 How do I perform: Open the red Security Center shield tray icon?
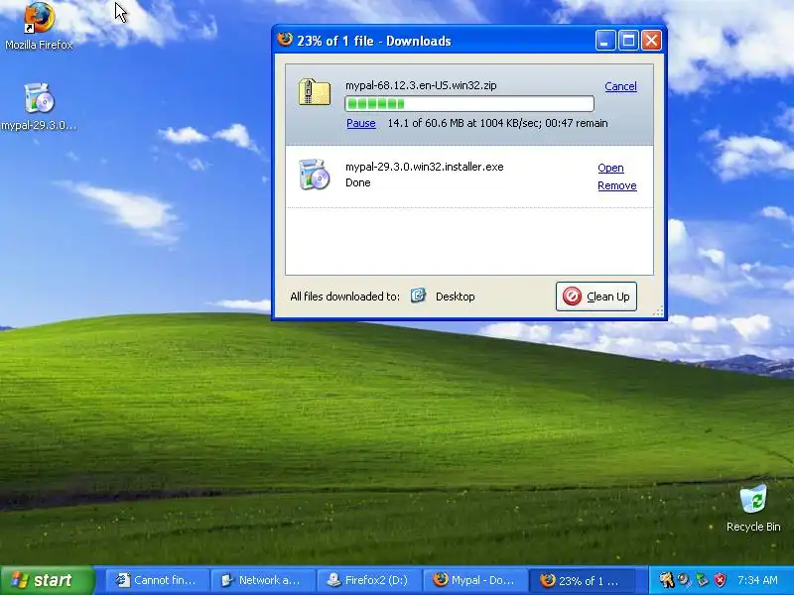[720, 580]
